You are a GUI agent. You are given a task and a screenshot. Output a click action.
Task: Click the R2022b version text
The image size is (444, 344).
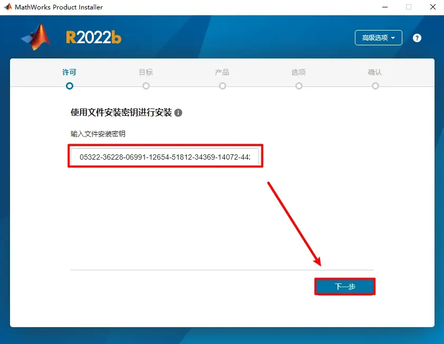[x=93, y=37]
